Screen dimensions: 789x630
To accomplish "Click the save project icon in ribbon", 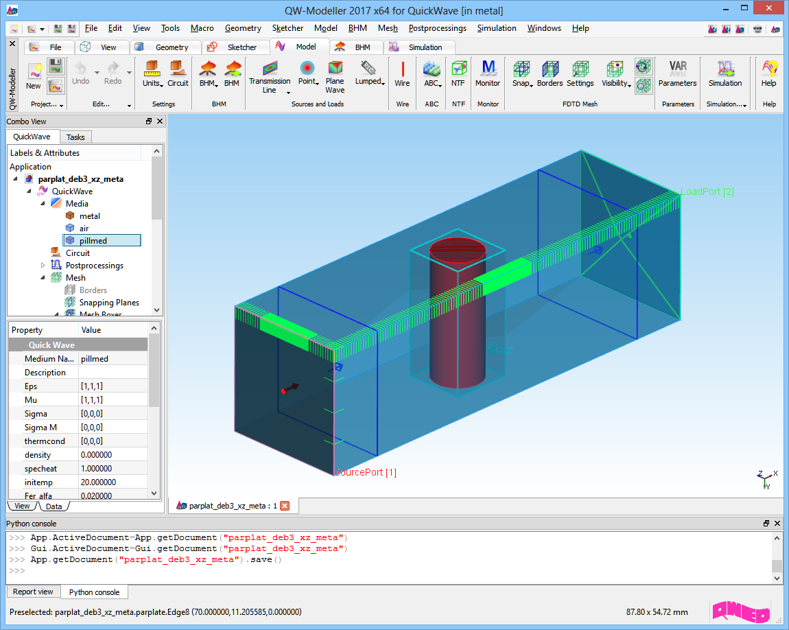I will pyautogui.click(x=56, y=67).
